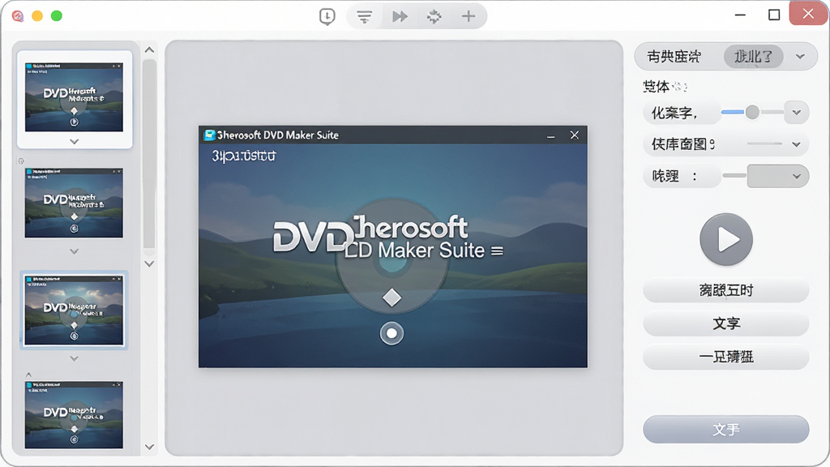Click the "文字" button

tap(726, 323)
